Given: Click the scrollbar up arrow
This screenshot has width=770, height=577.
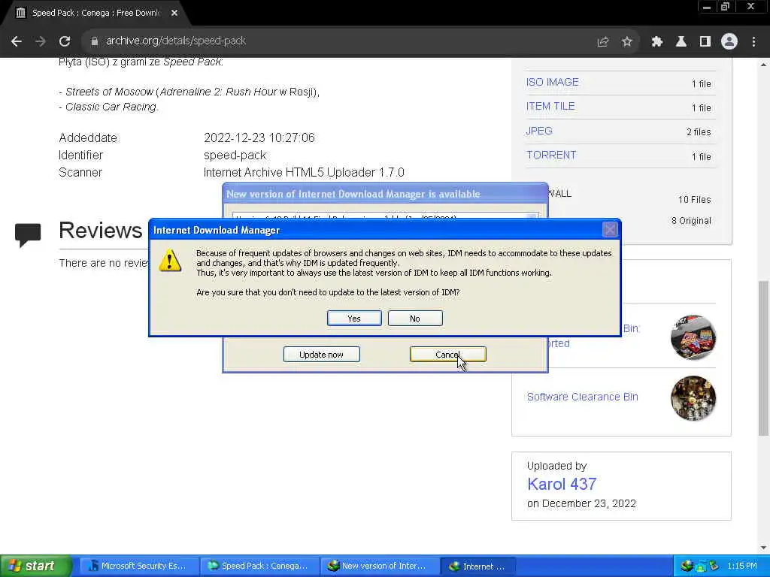Looking at the screenshot, I should [x=764, y=65].
